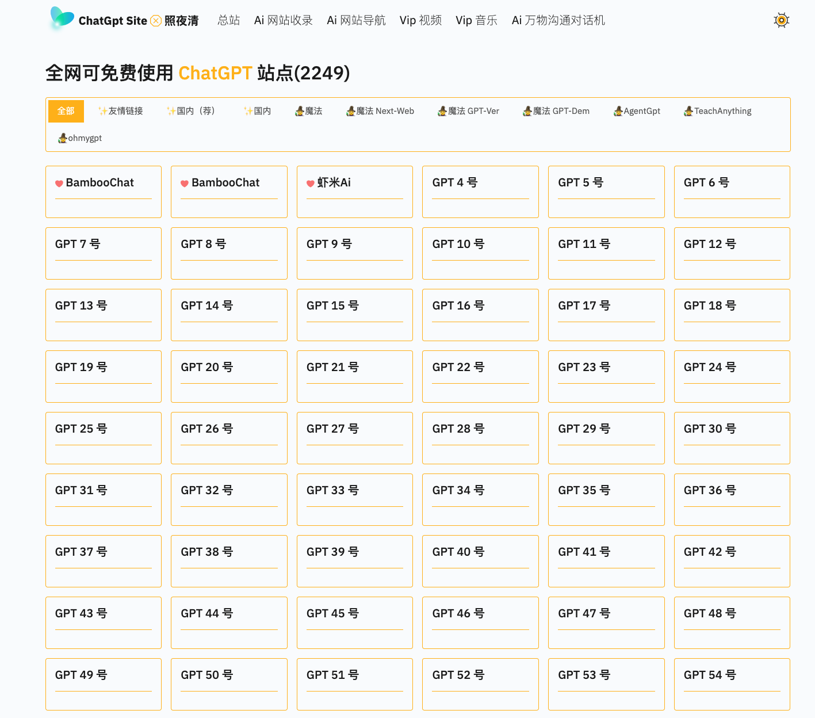The width and height of the screenshot is (815, 718).
Task: Open the GPT 51 号 card
Action: coord(355,684)
